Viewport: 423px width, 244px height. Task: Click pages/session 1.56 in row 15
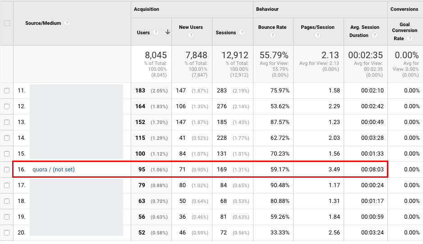[x=334, y=154]
